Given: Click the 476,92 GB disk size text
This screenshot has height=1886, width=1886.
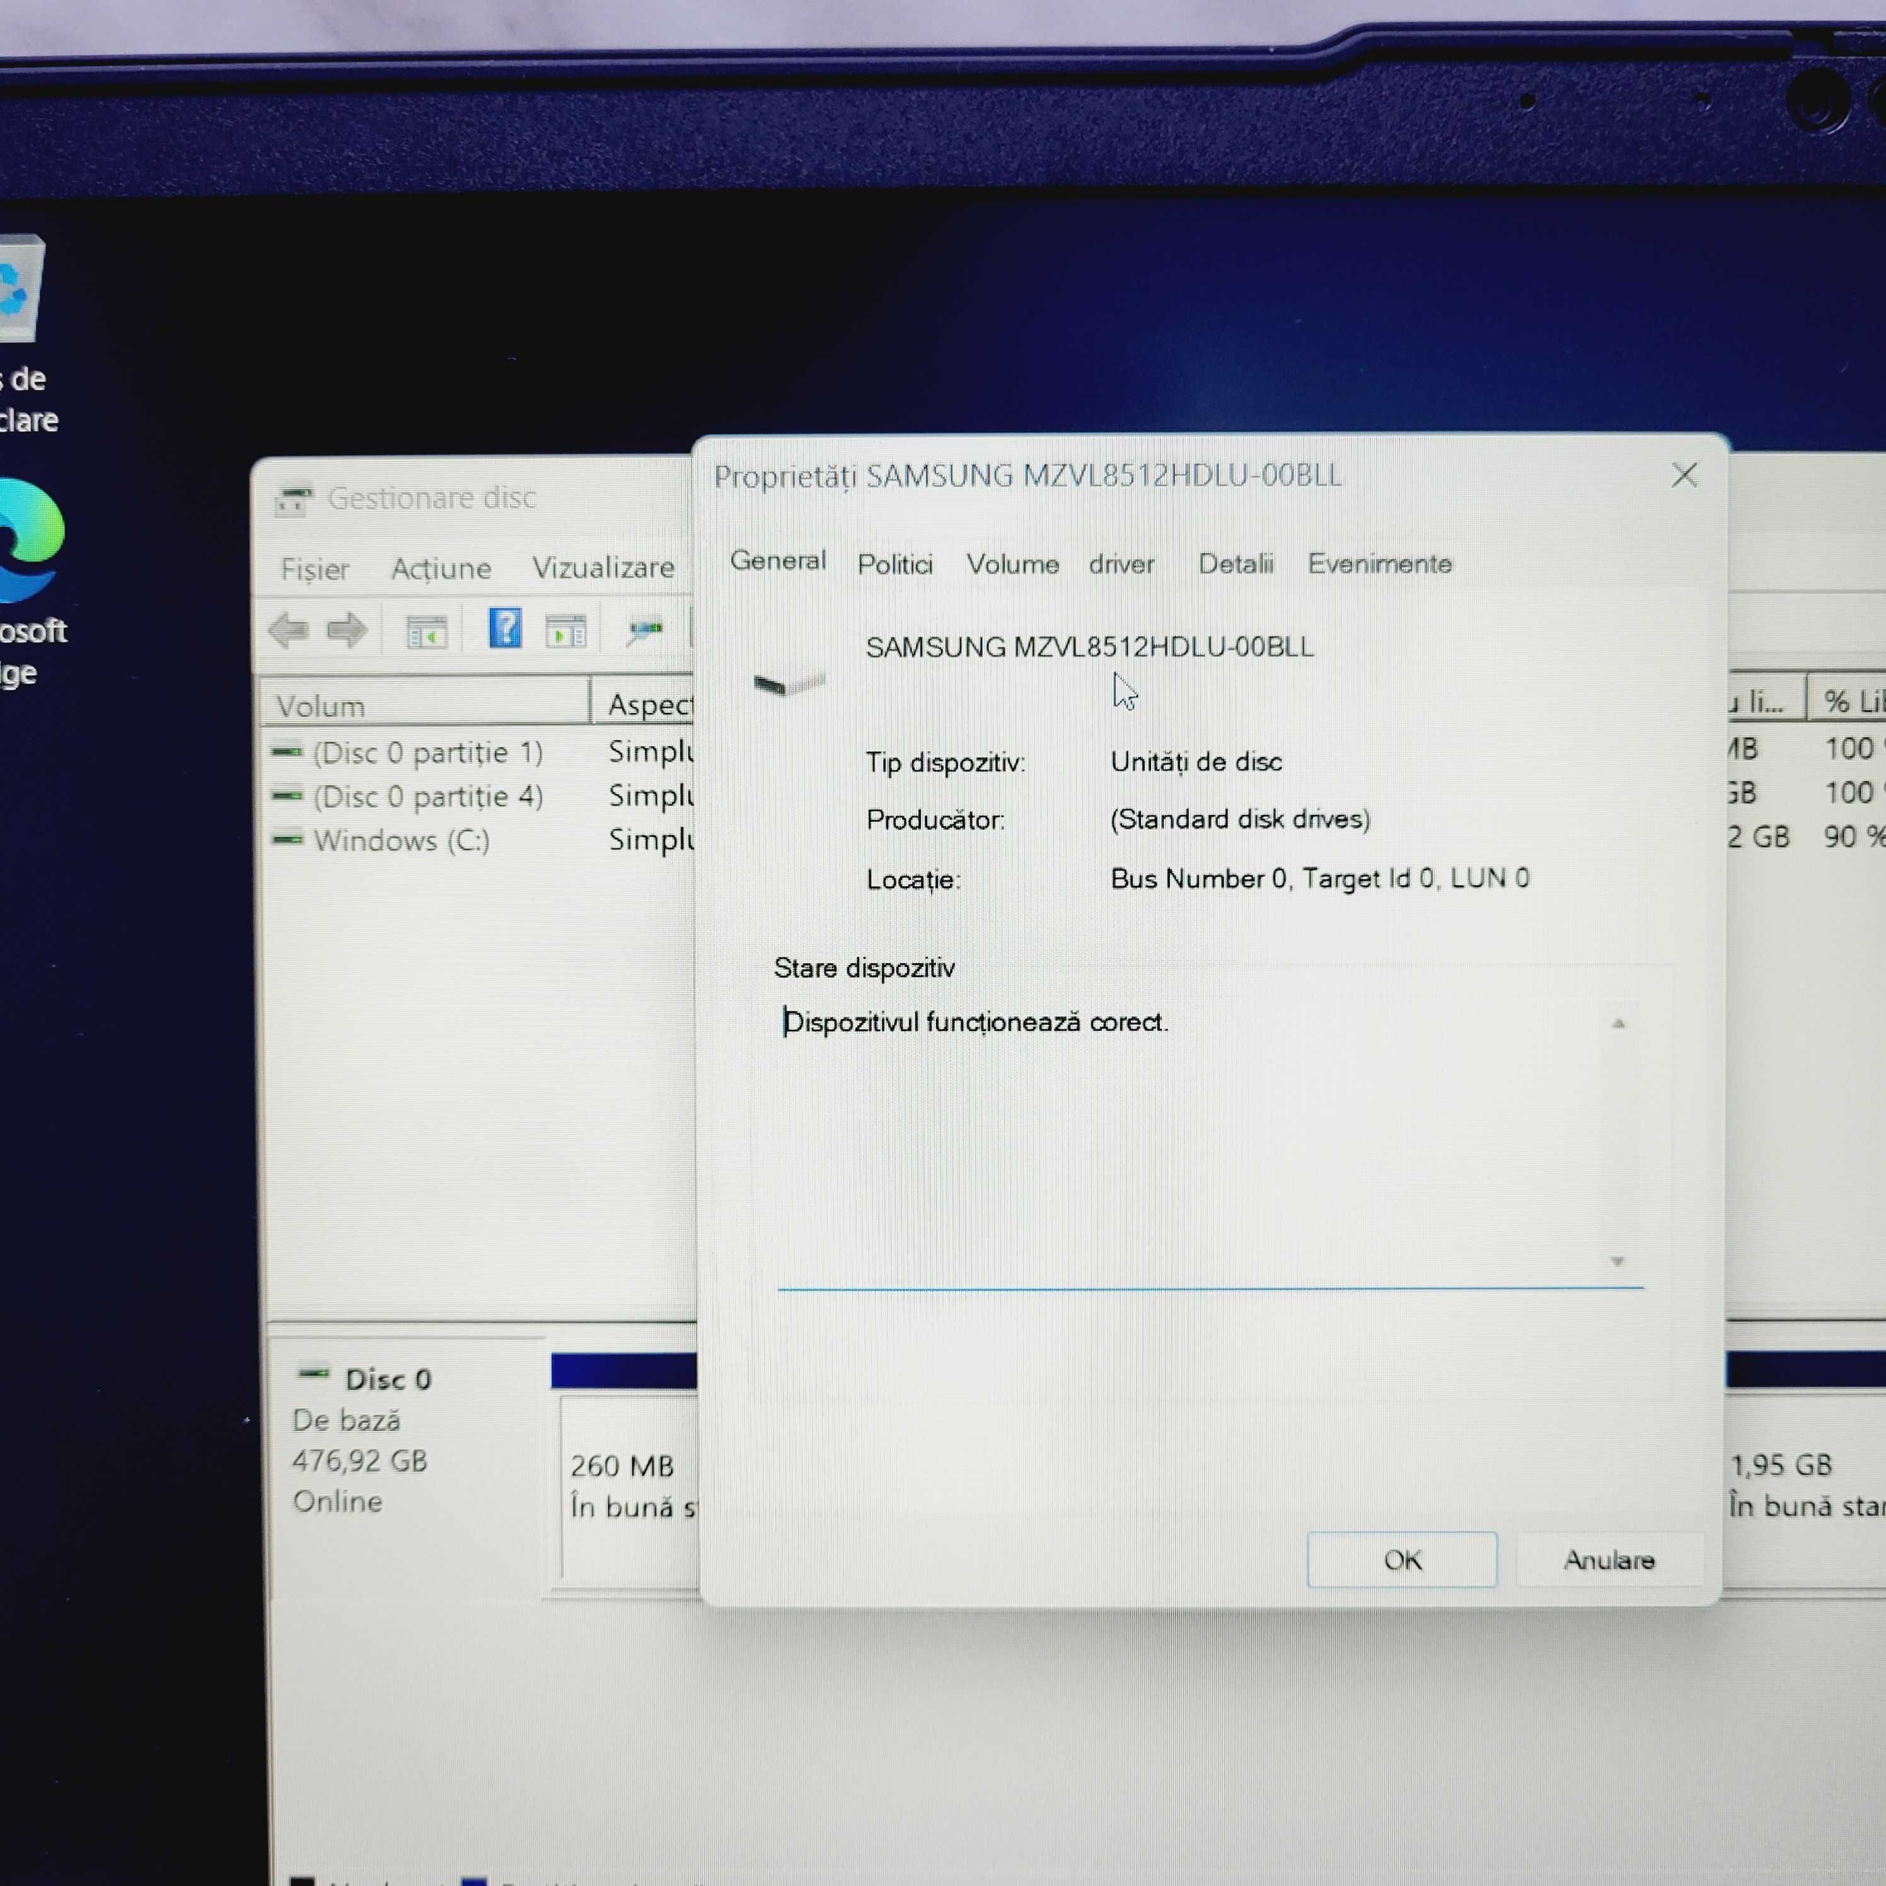Looking at the screenshot, I should point(359,1461).
